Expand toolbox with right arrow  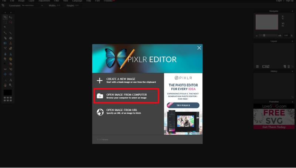coord(11,13)
